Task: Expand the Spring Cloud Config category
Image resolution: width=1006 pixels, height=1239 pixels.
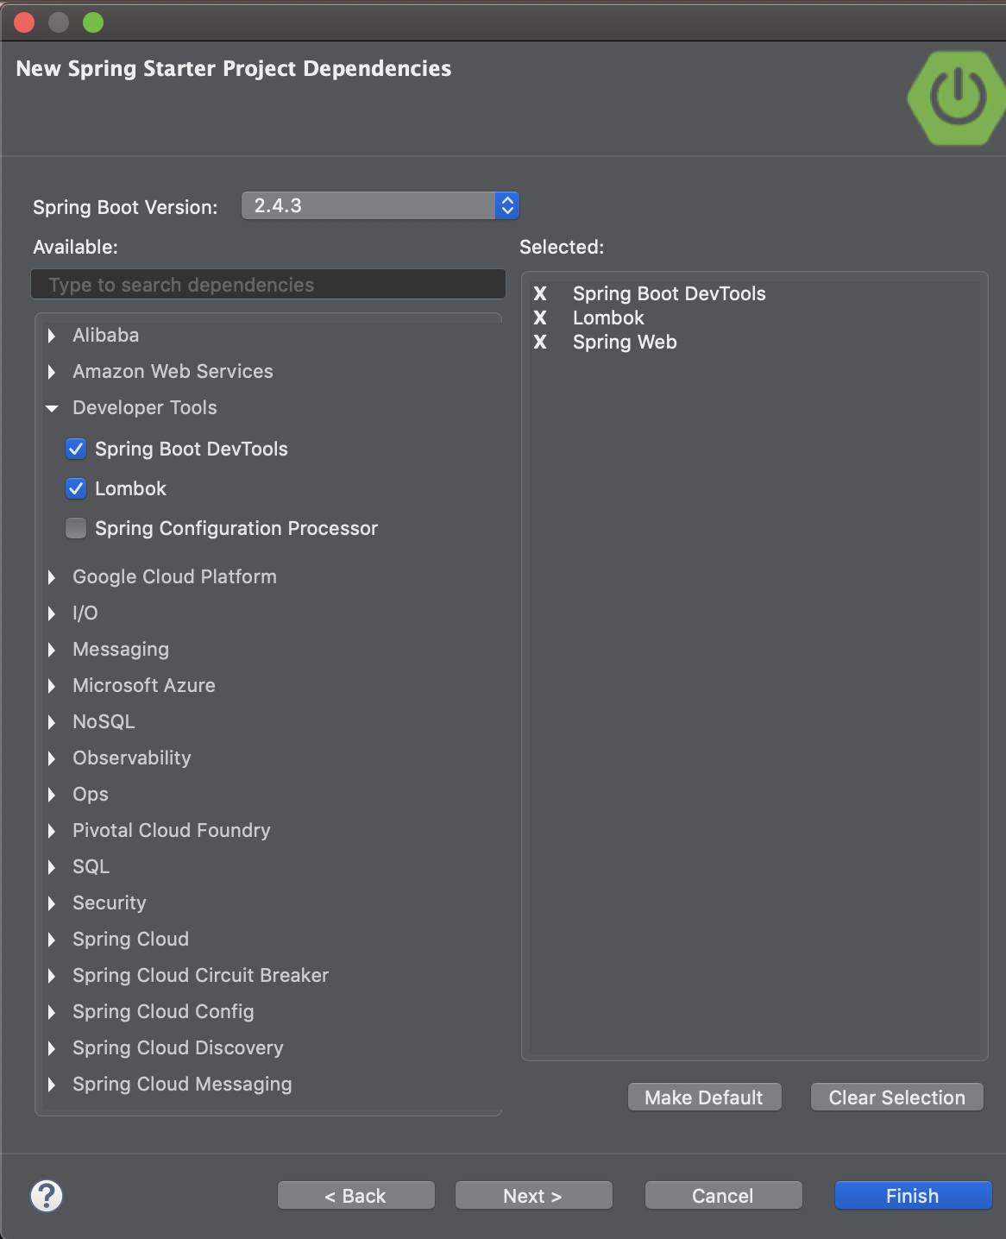Action: click(52, 1012)
